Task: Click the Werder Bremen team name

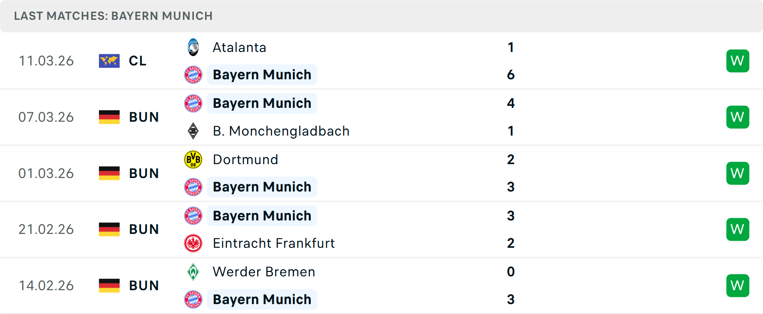Action: pos(263,272)
